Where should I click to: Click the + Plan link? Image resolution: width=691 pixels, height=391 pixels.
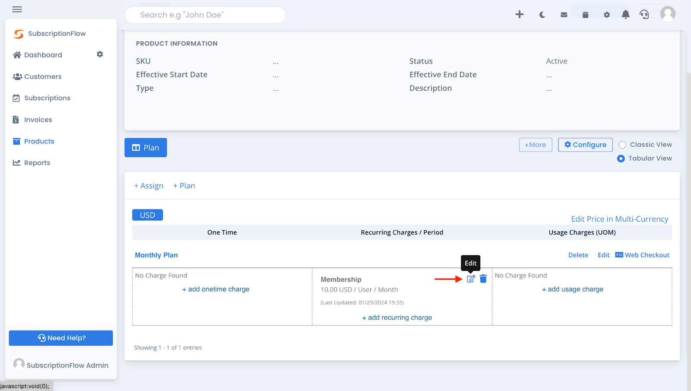coord(184,186)
